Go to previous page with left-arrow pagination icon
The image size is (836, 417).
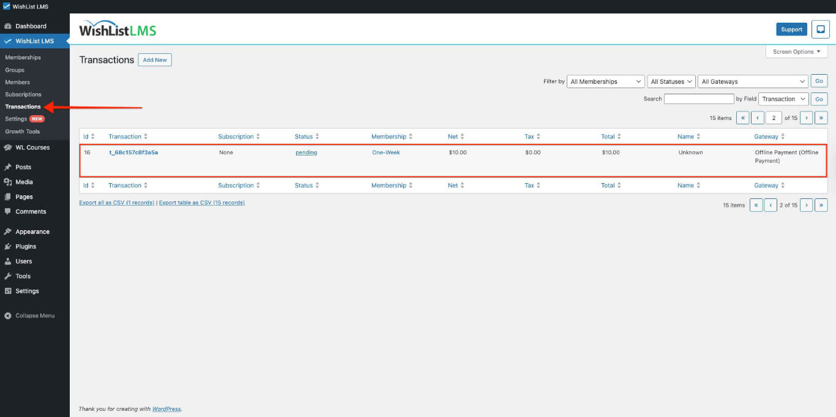pyautogui.click(x=758, y=118)
